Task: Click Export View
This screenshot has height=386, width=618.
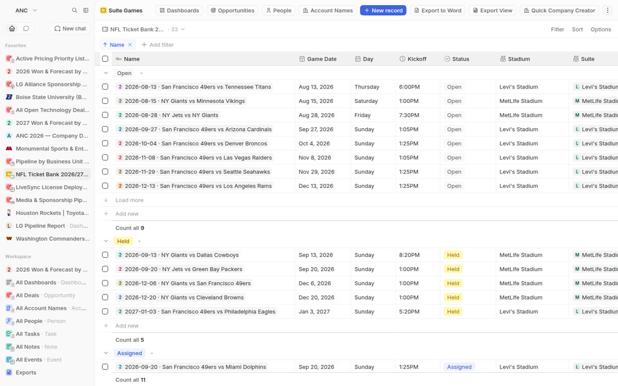Action: coord(493,10)
